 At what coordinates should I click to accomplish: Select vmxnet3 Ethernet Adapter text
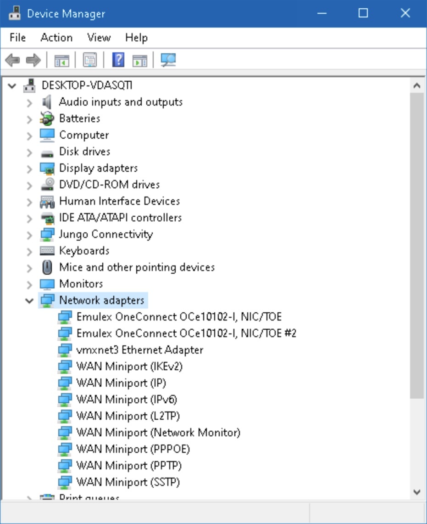(x=140, y=350)
